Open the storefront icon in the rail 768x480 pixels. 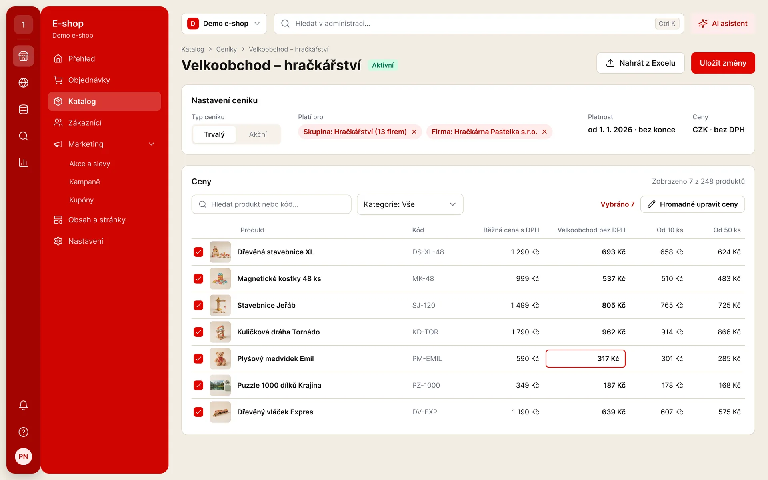point(23,56)
